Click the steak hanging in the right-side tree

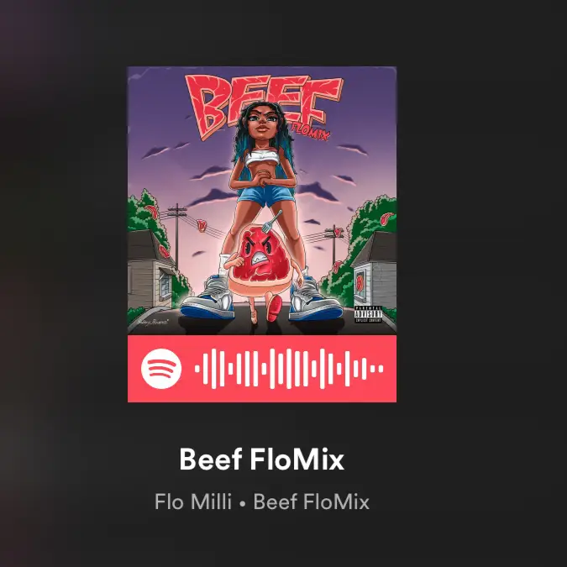click(x=387, y=218)
